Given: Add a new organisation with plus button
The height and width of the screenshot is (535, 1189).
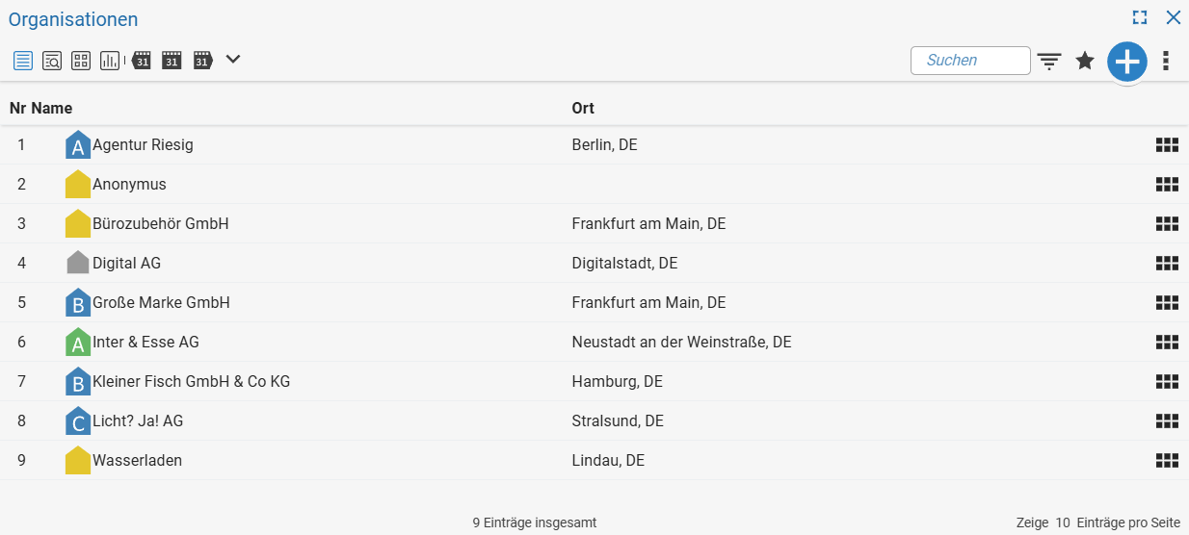Looking at the screenshot, I should click(1126, 62).
